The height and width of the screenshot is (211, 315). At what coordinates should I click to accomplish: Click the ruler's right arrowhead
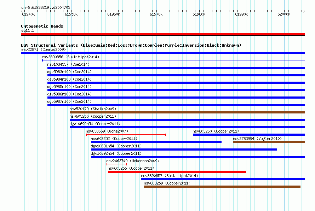tap(304, 11)
